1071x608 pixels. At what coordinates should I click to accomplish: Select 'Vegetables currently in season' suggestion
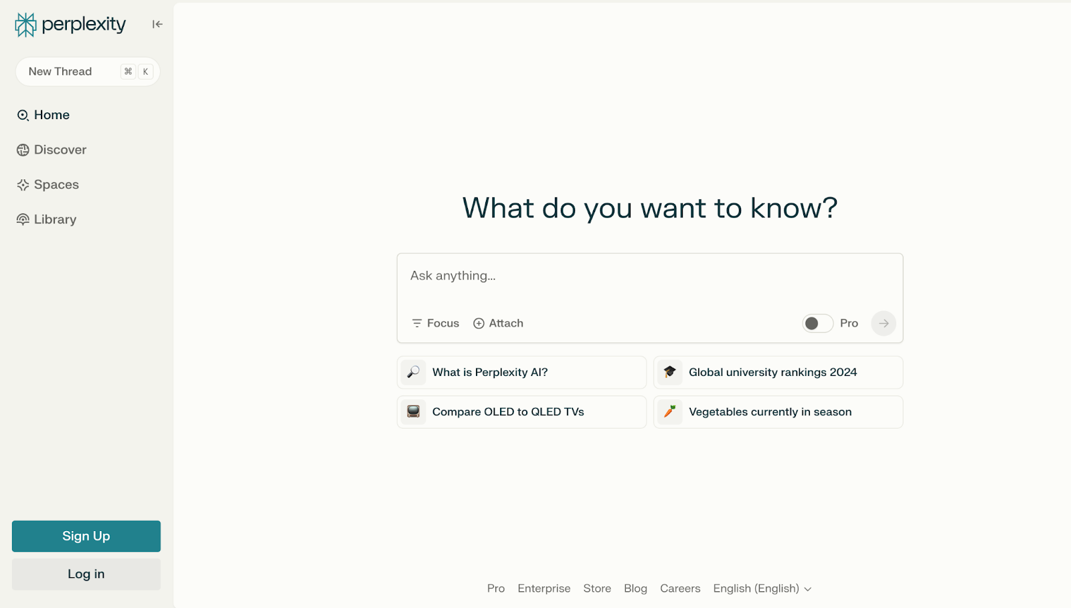[x=778, y=412]
